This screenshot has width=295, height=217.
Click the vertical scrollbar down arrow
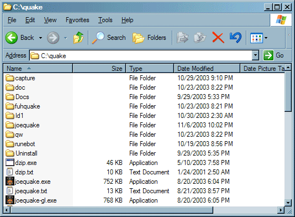[288, 203]
